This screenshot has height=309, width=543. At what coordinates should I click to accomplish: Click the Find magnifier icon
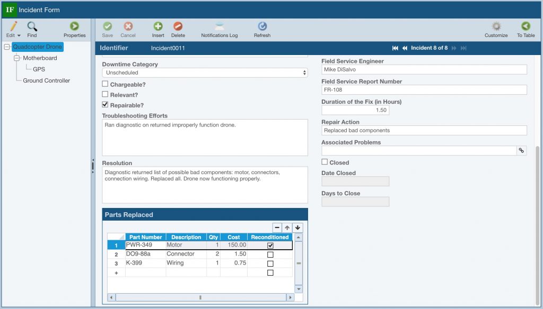(32, 26)
